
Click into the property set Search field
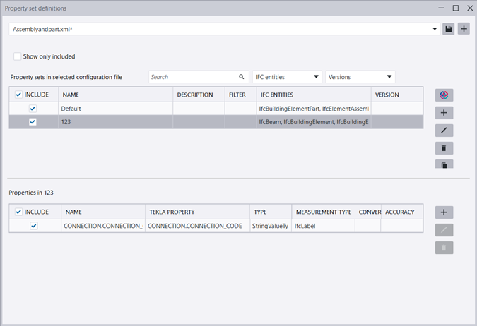click(191, 76)
